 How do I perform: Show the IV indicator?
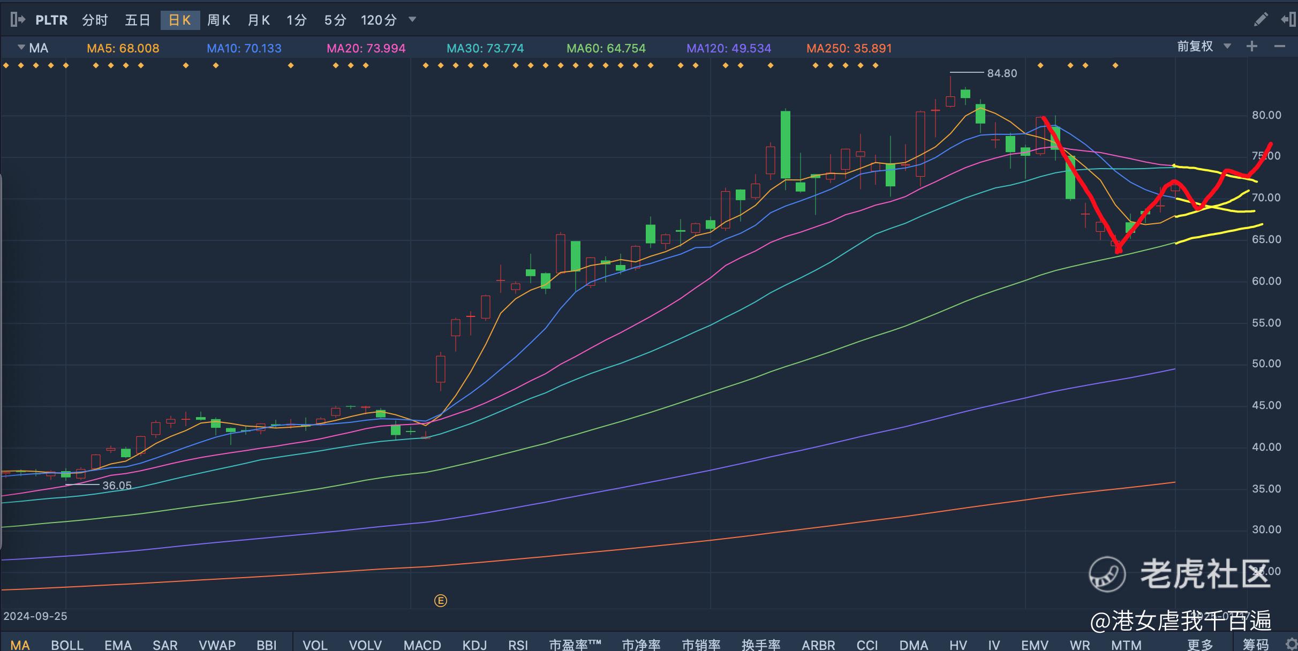click(994, 645)
